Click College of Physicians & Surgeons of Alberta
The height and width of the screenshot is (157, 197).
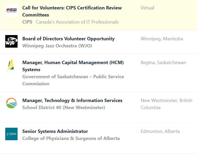71,138
